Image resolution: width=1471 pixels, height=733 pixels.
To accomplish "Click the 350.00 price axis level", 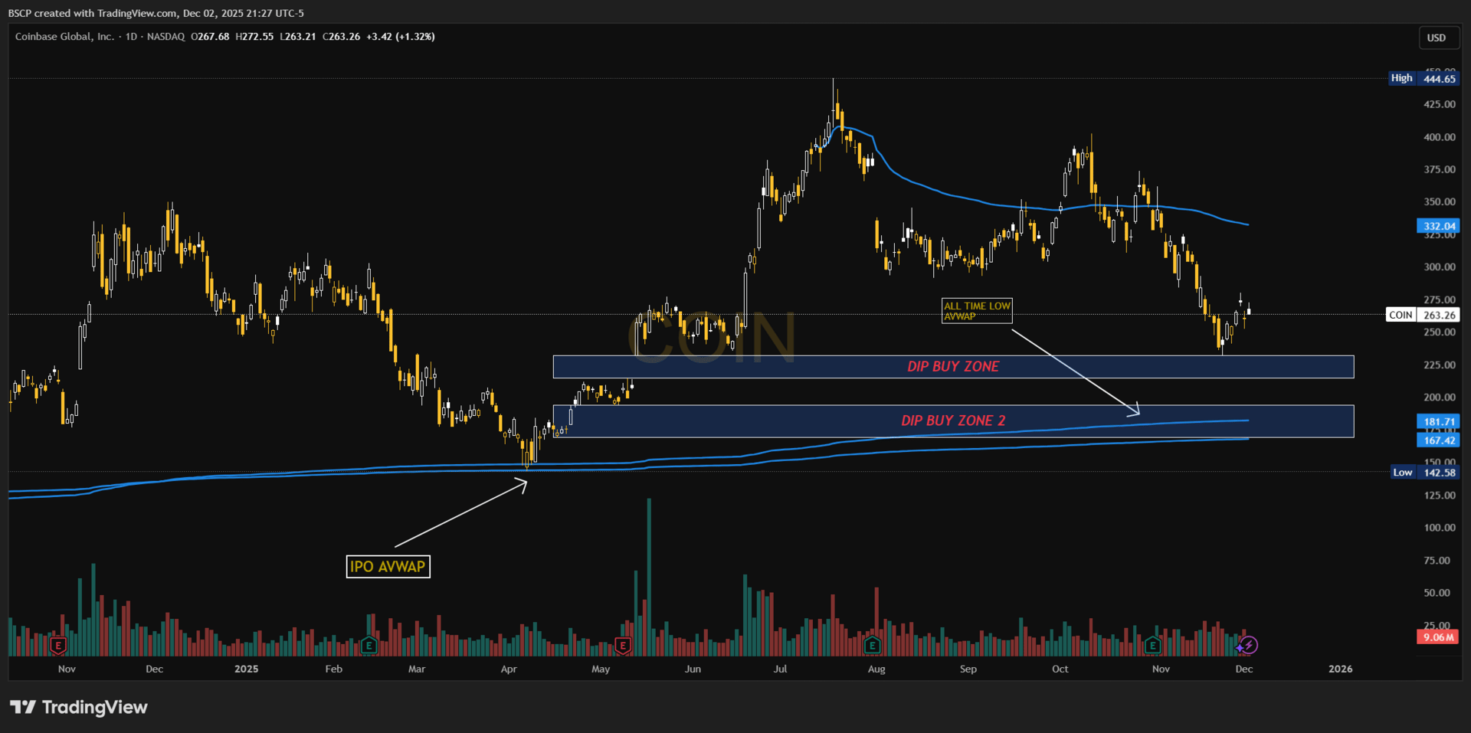I will coord(1440,201).
